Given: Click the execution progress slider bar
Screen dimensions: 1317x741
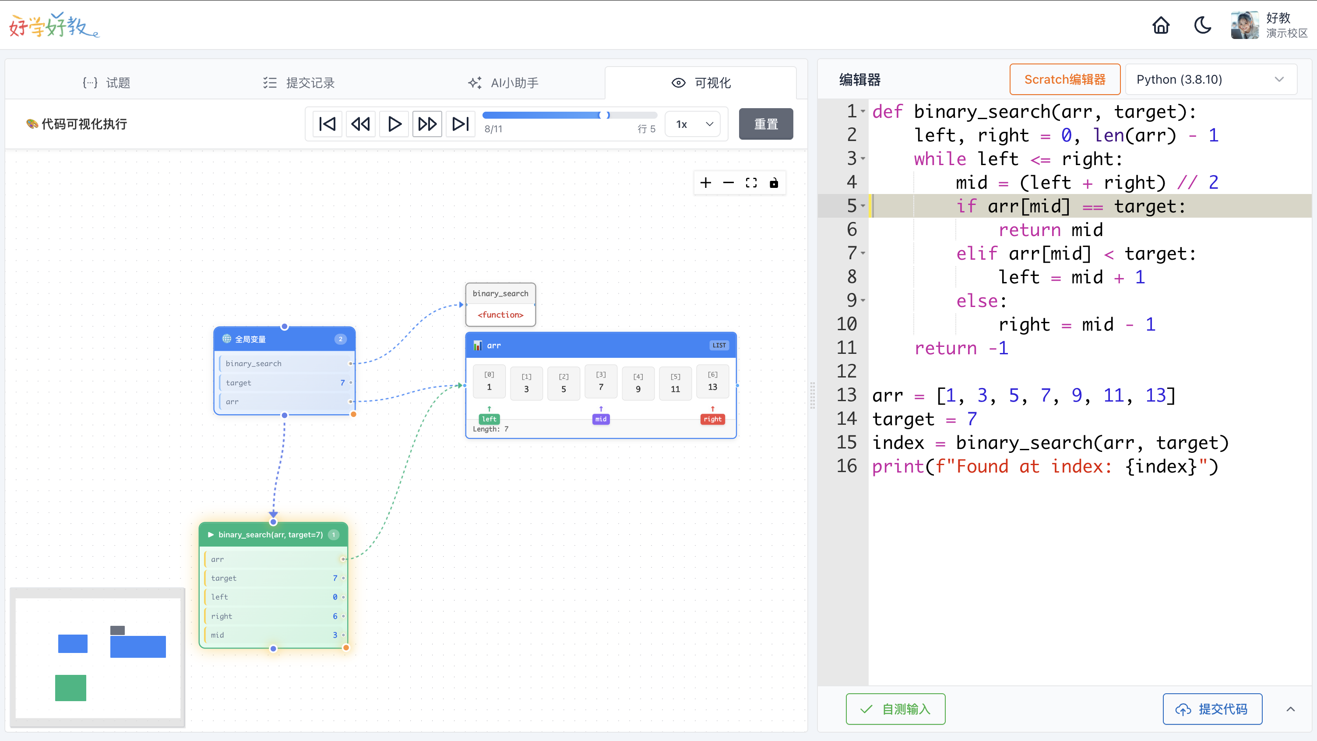Looking at the screenshot, I should pos(569,115).
